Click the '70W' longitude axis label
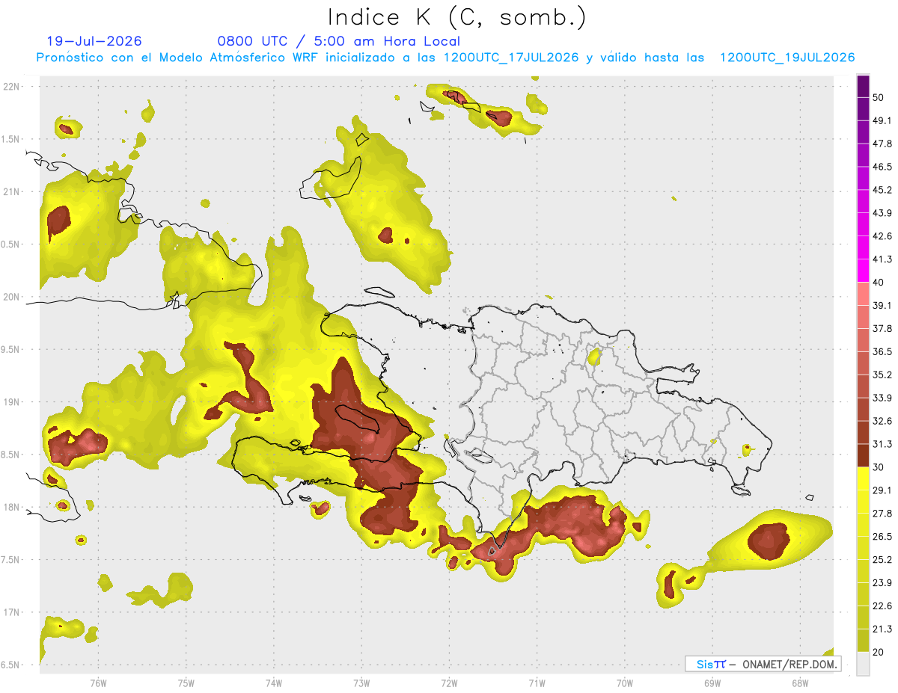 [x=624, y=683]
